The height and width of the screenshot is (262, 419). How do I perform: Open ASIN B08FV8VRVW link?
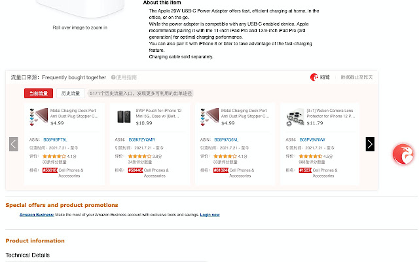(313, 140)
